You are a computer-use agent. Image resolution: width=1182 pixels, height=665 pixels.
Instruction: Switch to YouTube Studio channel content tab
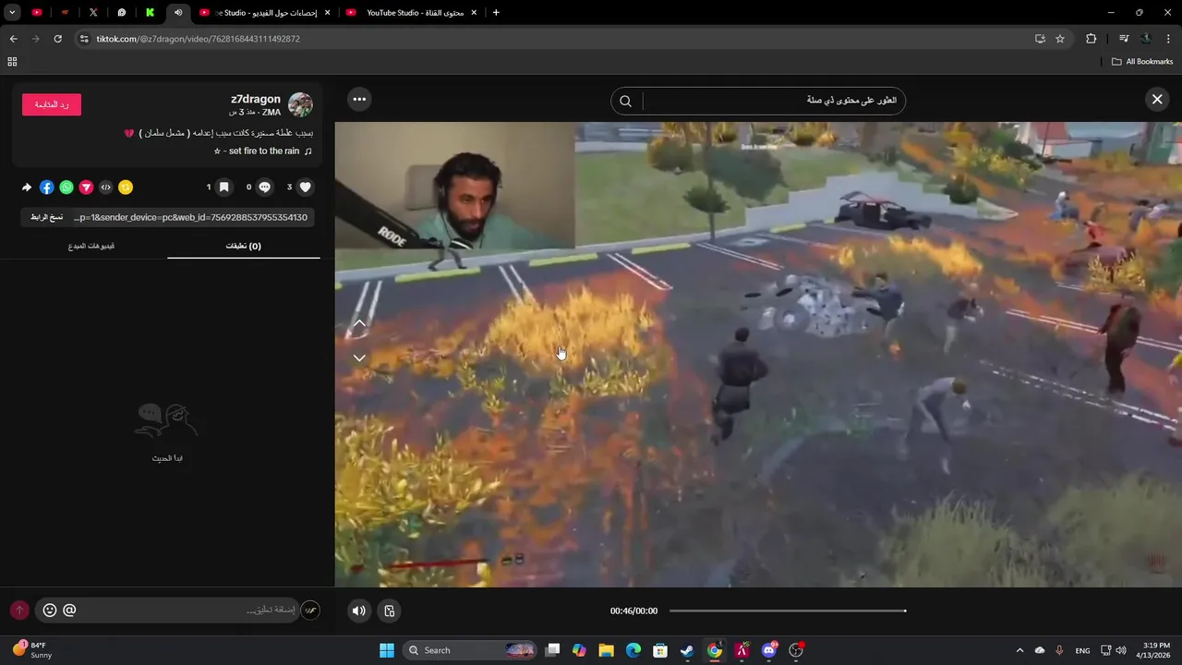pos(412,12)
